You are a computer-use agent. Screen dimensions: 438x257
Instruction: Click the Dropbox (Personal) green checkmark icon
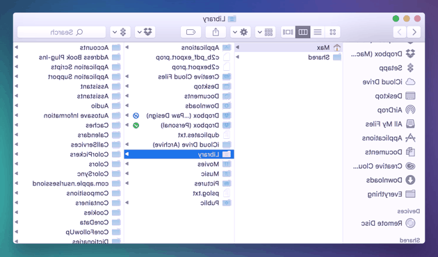tap(136, 125)
